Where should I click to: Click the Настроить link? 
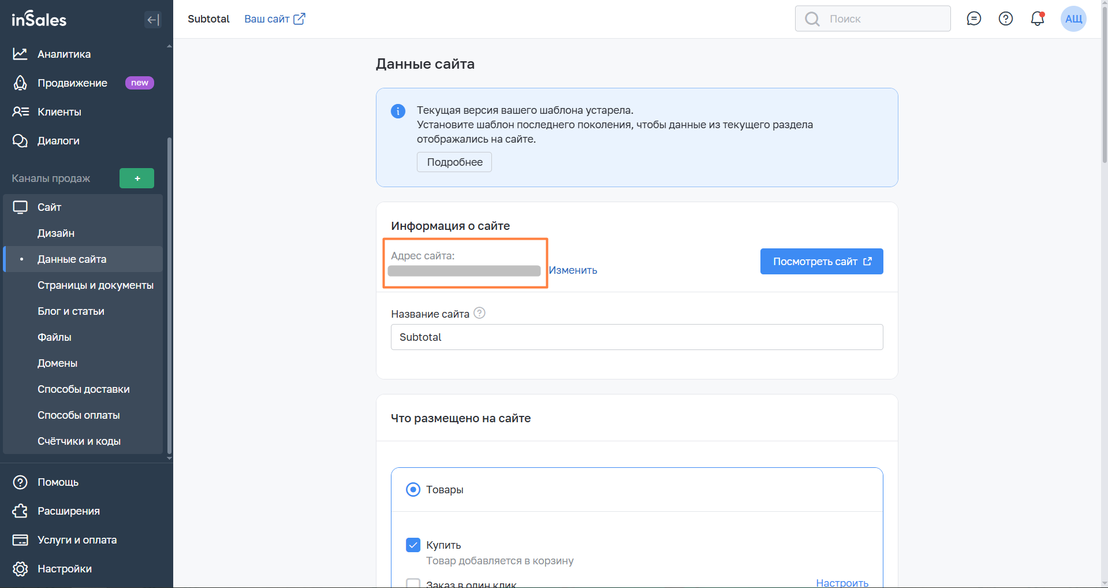(x=842, y=583)
